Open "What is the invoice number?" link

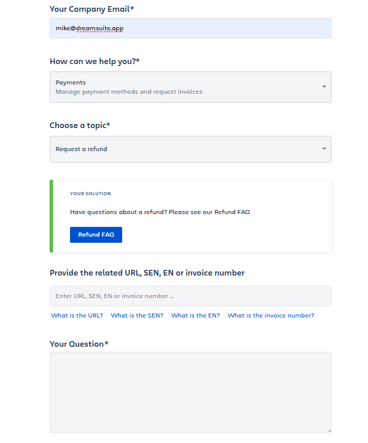tap(271, 315)
